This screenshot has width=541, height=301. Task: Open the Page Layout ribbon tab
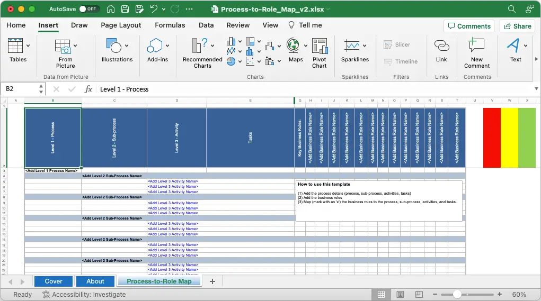[x=121, y=25]
